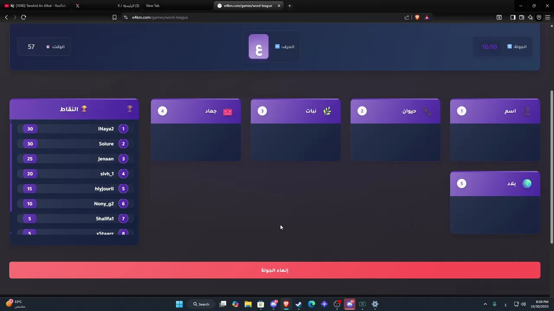The image size is (554, 311).
Task: Click the microphone tray icon
Action: point(494,304)
